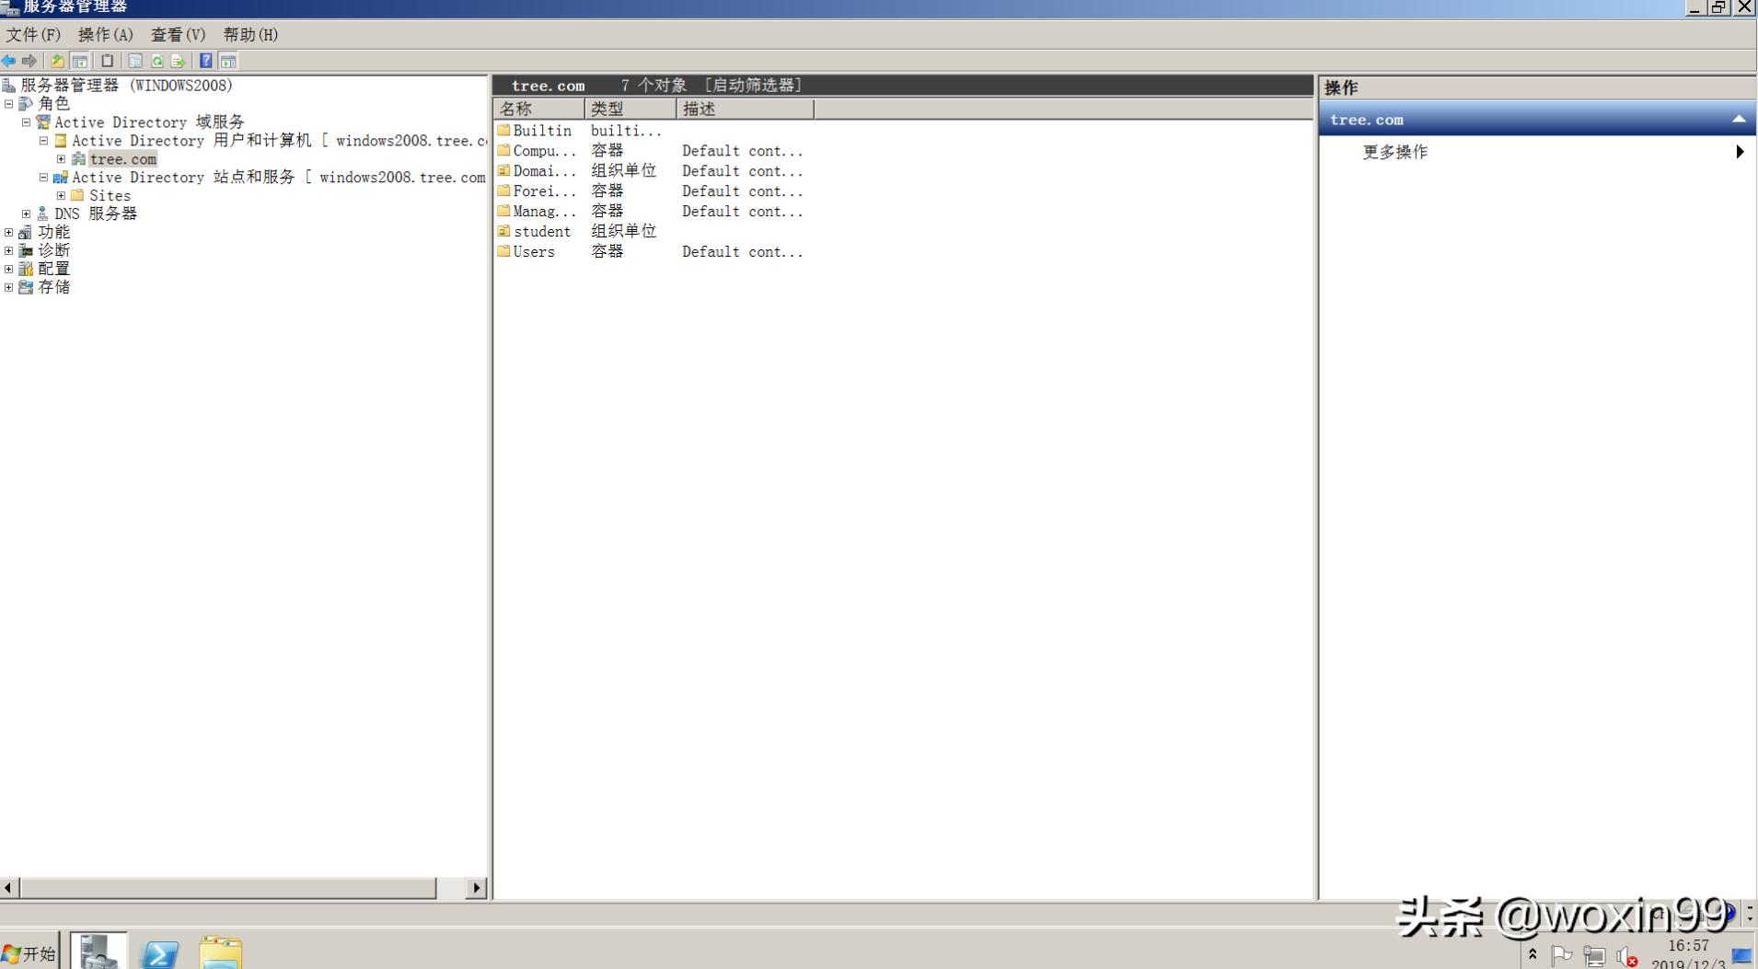Expand the Sites node under 站点和服务

click(61, 195)
